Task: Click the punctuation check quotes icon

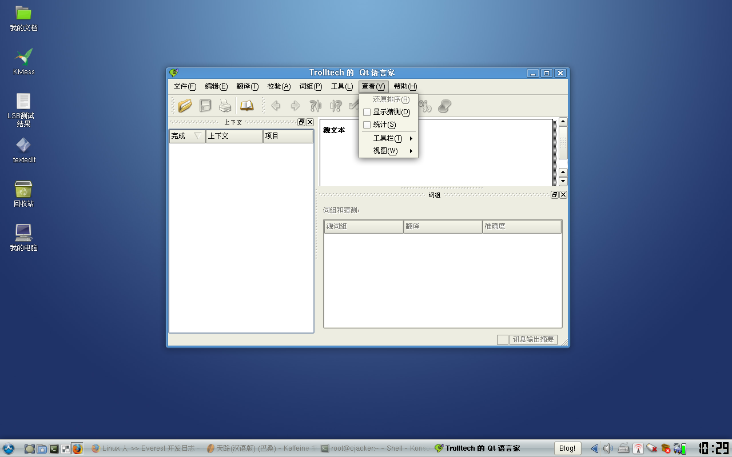Action: [x=425, y=106]
